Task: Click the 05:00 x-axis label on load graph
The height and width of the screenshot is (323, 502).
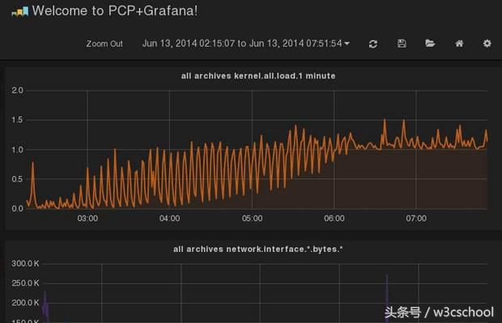Action: [252, 218]
